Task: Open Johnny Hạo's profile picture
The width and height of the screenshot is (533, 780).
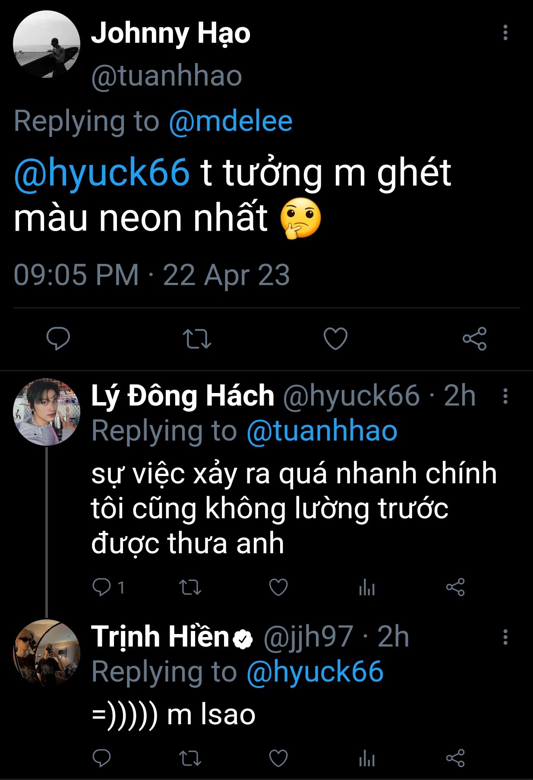Action: coord(47,44)
